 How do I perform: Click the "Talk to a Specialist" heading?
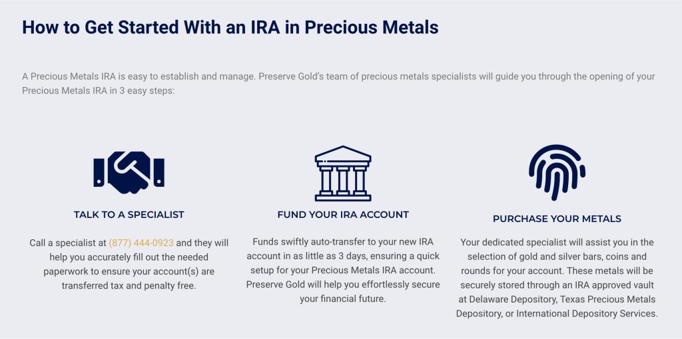(129, 215)
